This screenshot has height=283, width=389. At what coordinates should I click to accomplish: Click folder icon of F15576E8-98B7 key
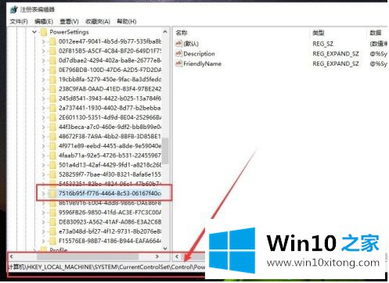point(52,241)
